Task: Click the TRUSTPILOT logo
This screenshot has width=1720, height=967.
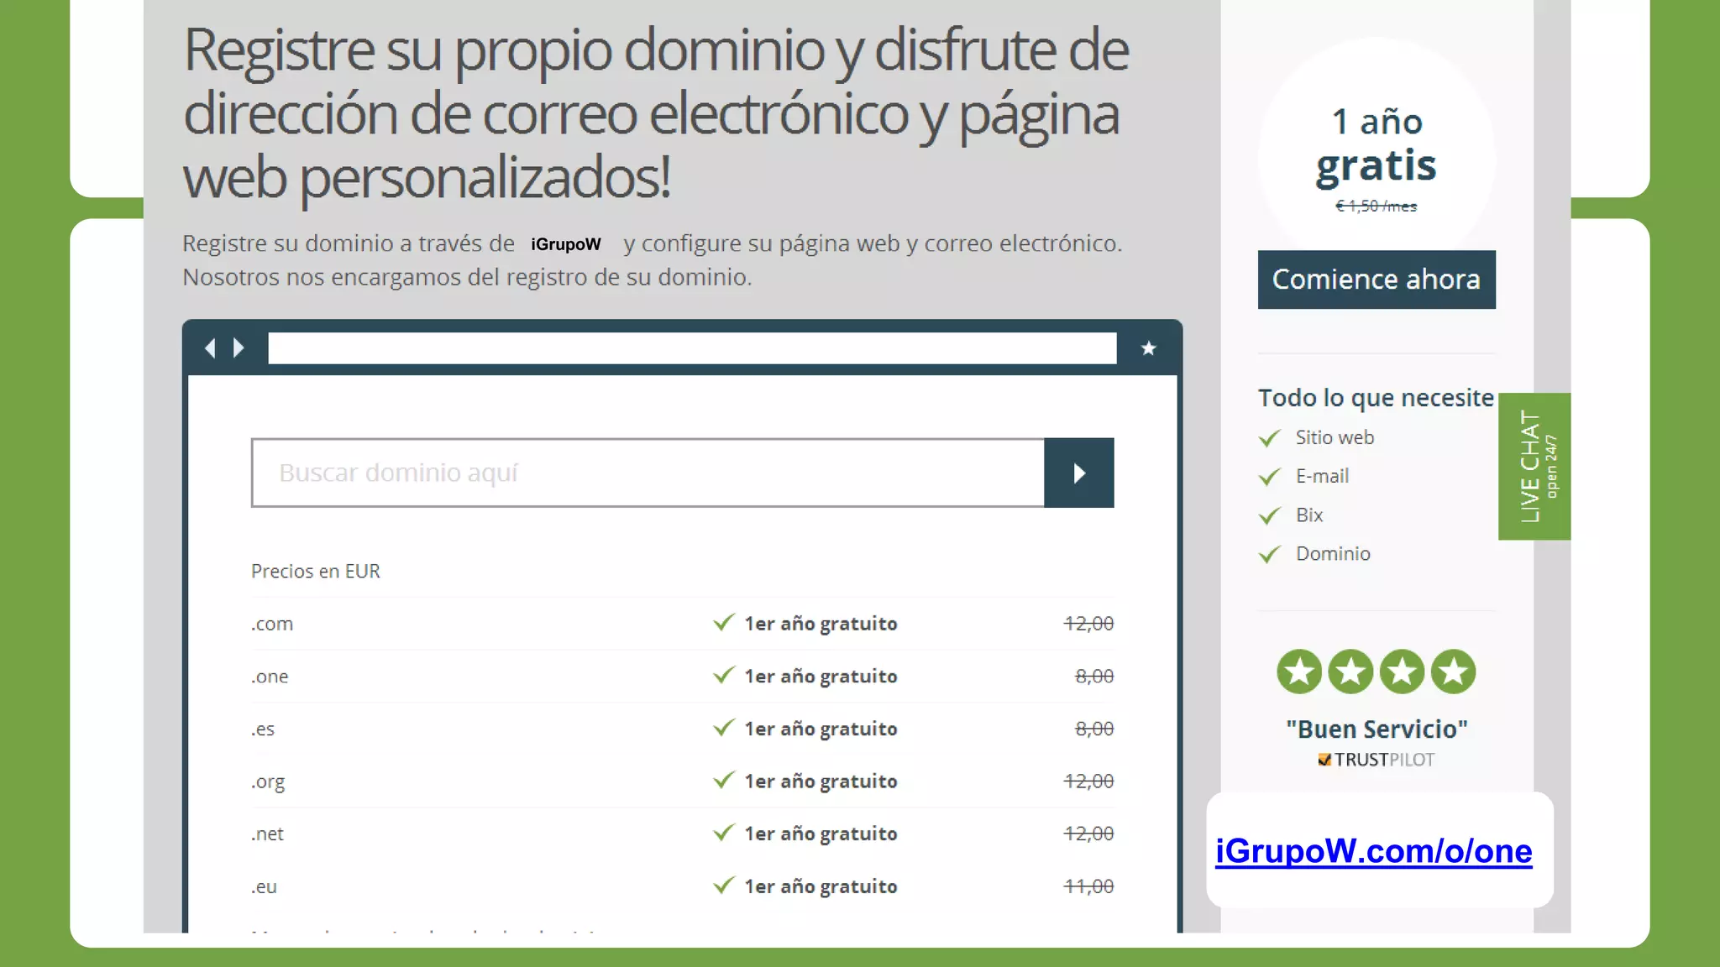Action: pos(1377,760)
